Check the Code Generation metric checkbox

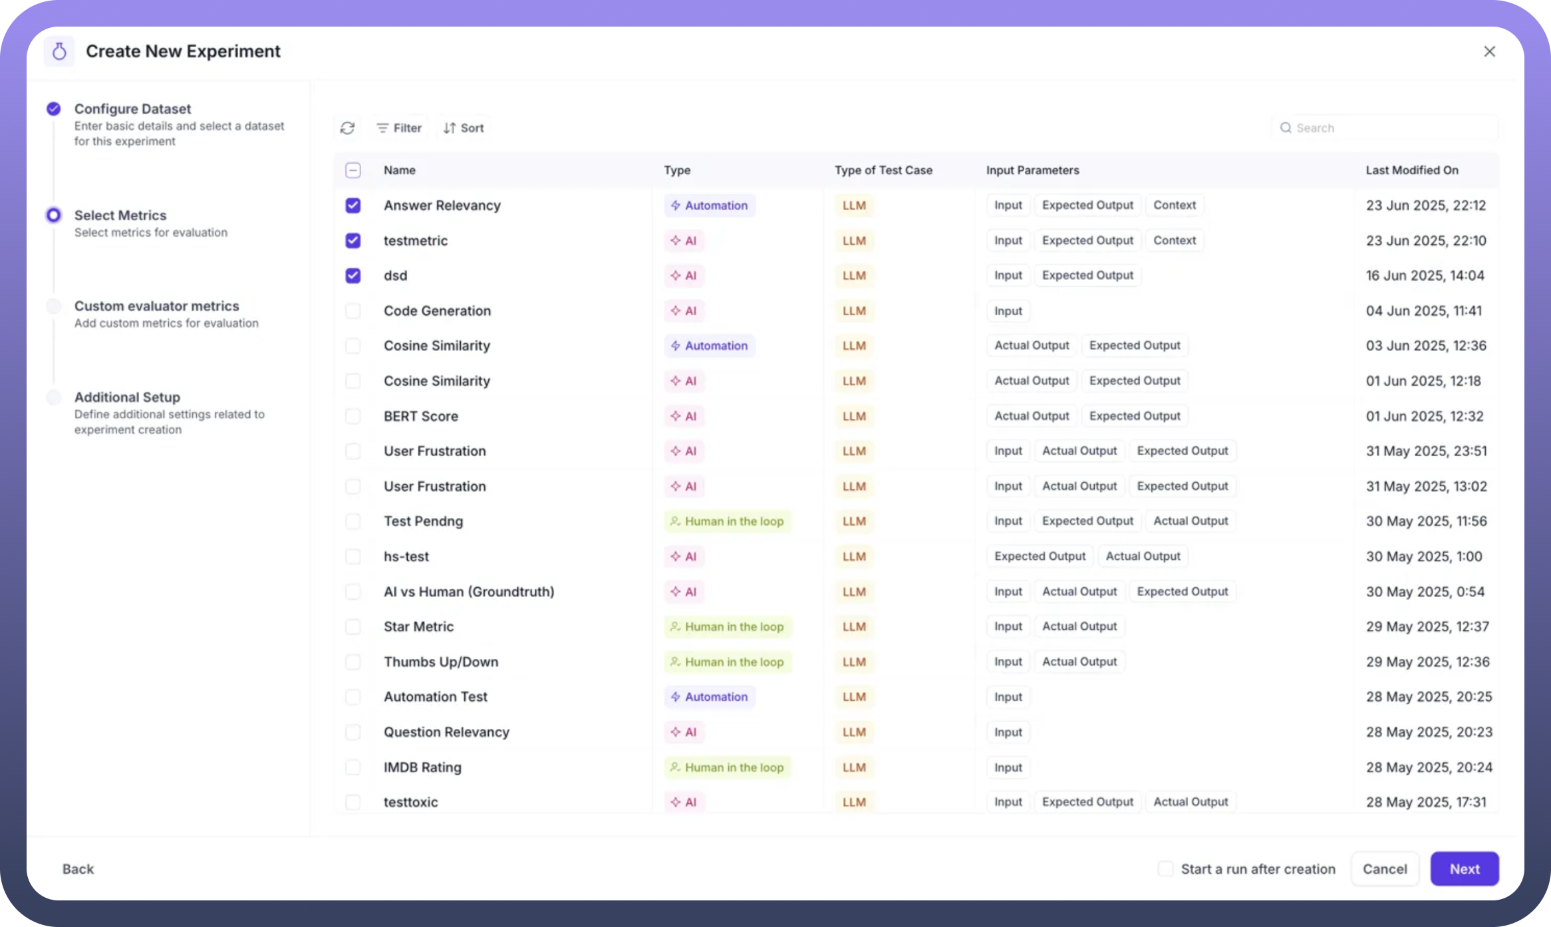point(353,311)
